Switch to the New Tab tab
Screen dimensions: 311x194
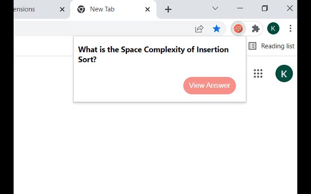click(x=113, y=9)
